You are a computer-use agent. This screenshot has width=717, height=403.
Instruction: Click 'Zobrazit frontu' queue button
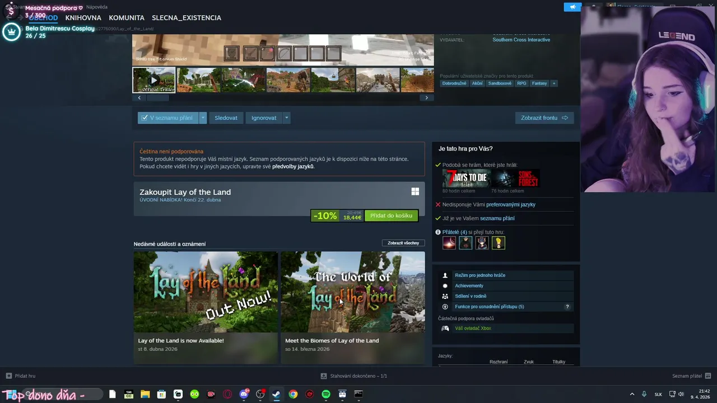544,118
